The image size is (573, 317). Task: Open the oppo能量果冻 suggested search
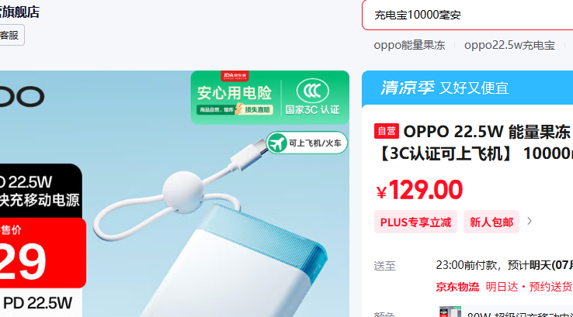coord(409,45)
